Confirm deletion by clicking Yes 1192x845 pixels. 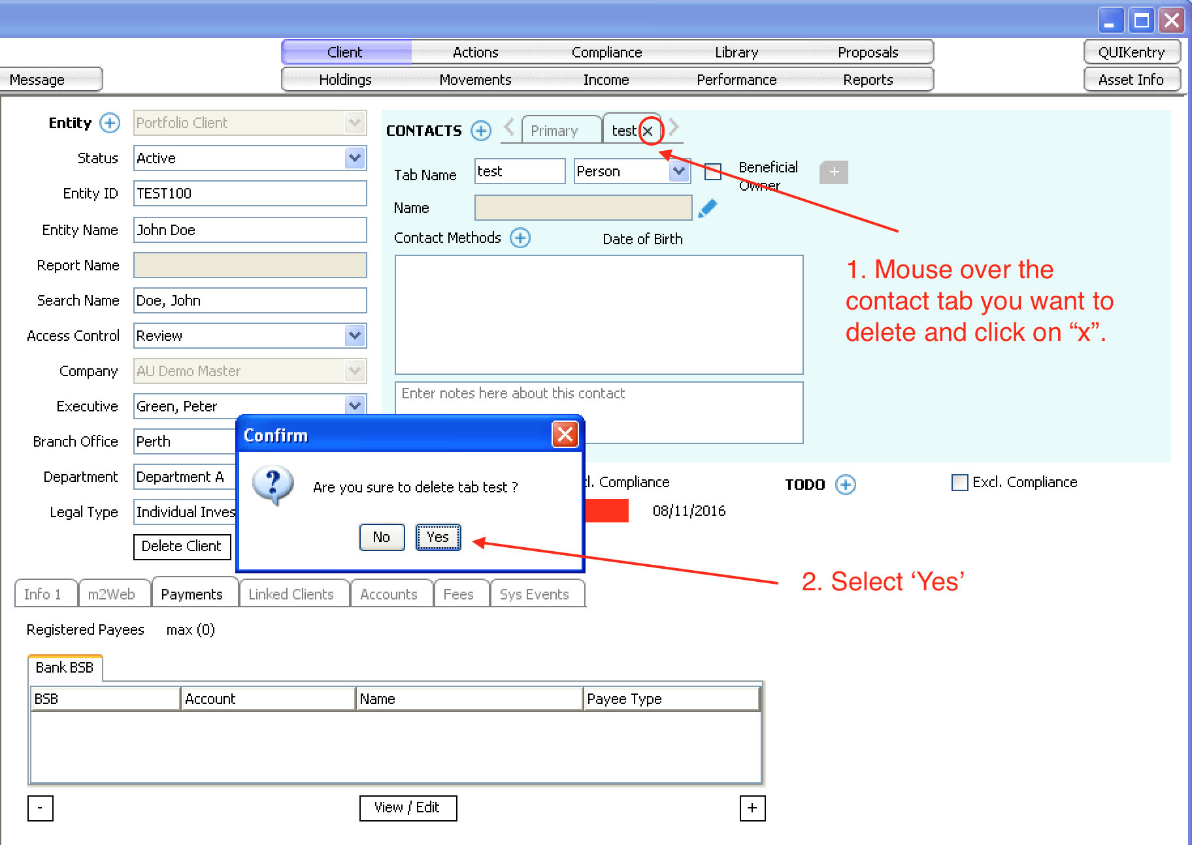438,537
